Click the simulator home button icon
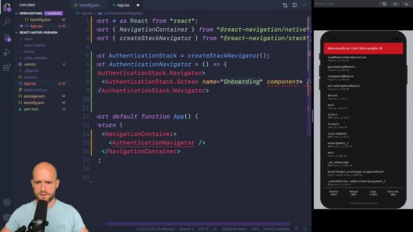 pos(395,4)
